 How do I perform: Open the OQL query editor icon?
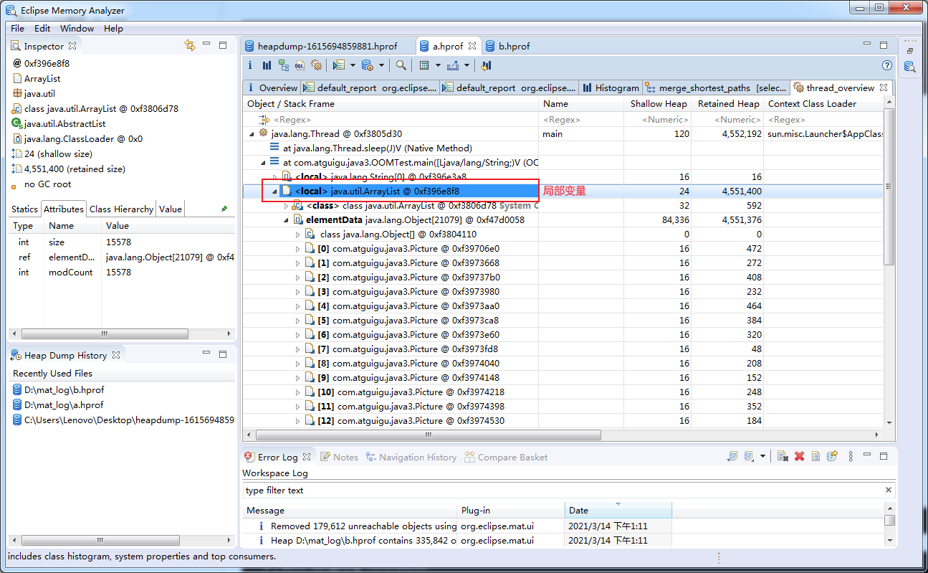point(300,65)
